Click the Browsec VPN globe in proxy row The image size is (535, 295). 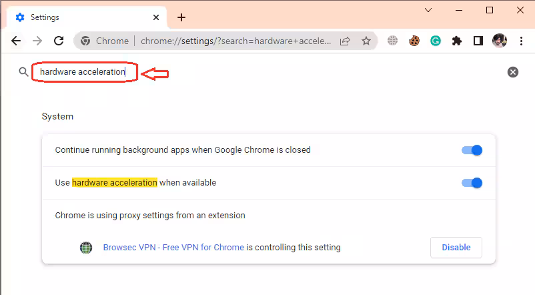(86, 248)
